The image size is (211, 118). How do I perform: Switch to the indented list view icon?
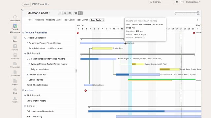65,13
